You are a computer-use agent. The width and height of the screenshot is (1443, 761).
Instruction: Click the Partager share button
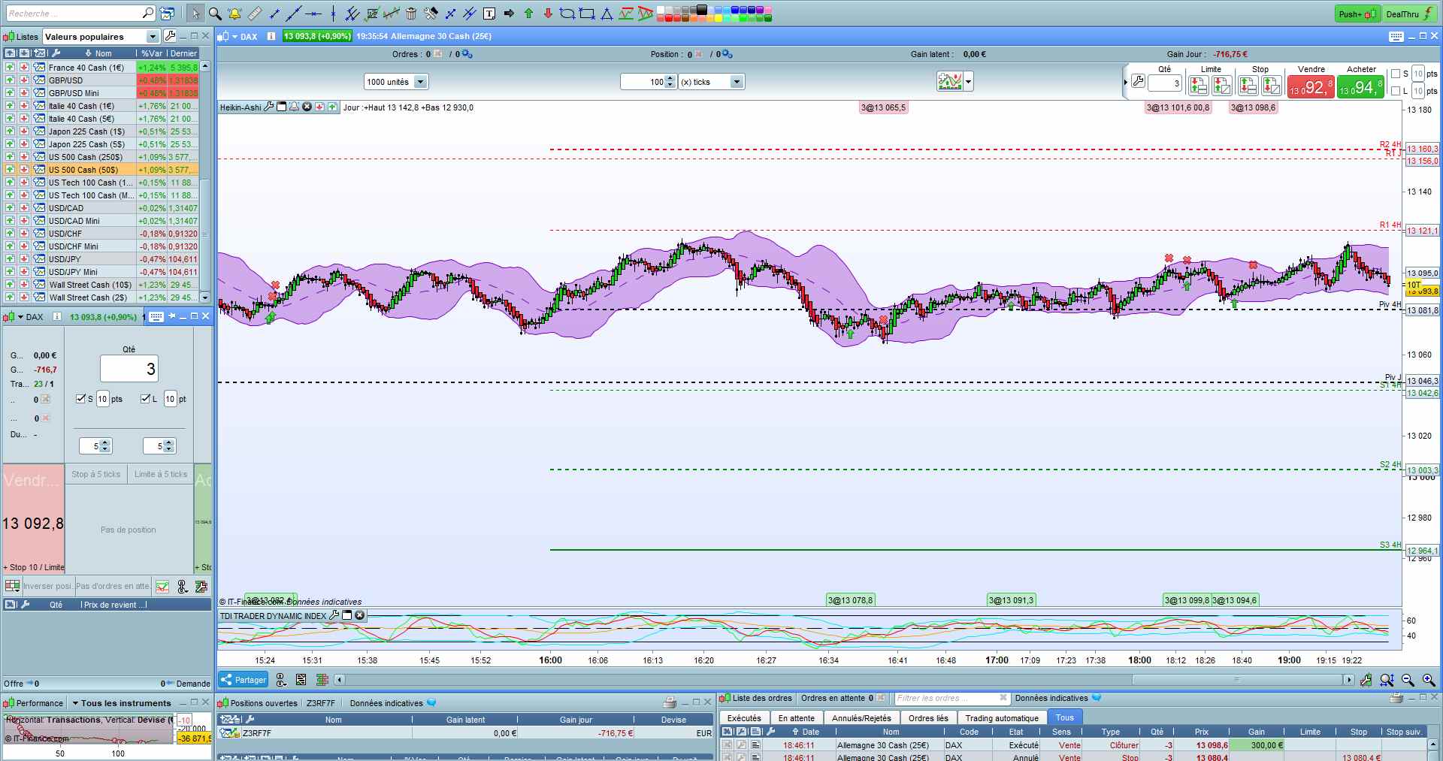tap(244, 680)
